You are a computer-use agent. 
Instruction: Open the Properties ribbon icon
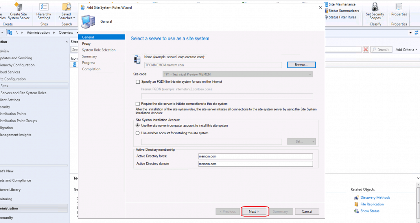(399, 7)
